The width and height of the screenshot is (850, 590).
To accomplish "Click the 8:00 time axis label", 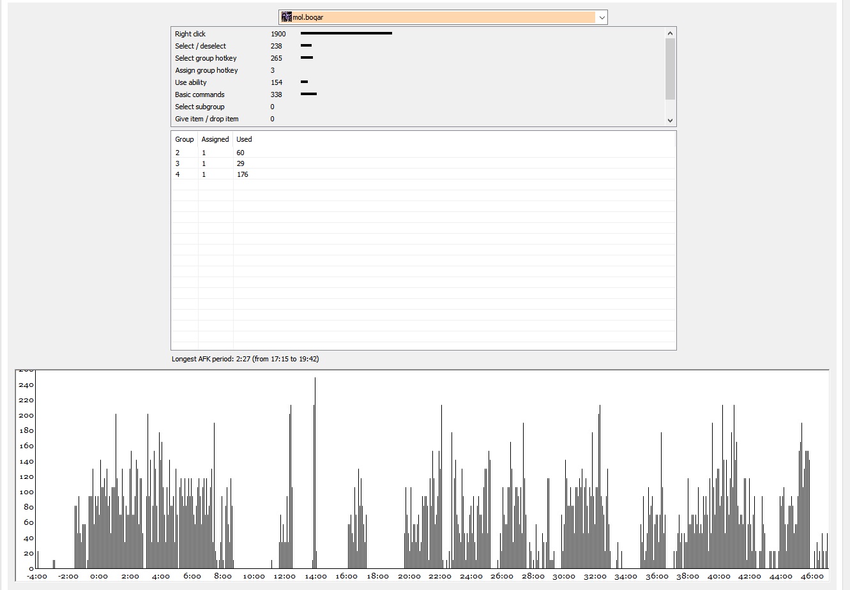I will pos(223,577).
